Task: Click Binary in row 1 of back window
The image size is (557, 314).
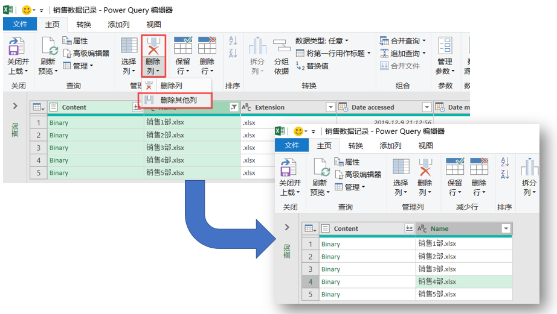Action: tap(59, 122)
